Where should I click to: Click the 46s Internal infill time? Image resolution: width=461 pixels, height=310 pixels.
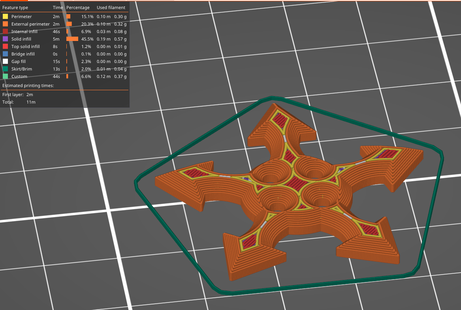56,32
